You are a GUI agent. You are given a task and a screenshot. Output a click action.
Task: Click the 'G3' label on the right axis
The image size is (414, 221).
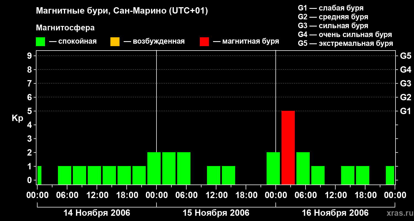pyautogui.click(x=405, y=83)
